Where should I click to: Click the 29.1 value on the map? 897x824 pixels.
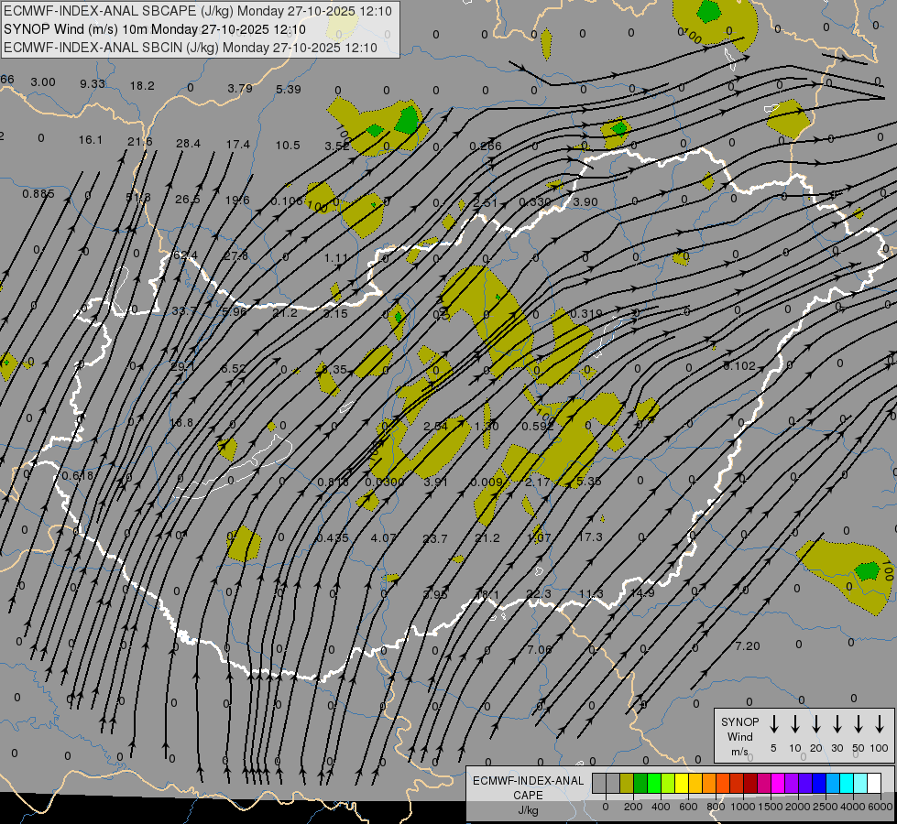[182, 366]
